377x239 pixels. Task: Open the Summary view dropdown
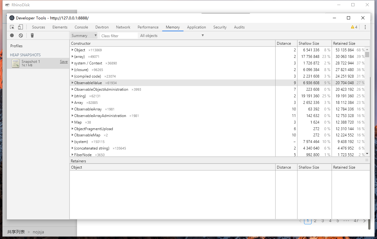coord(84,36)
